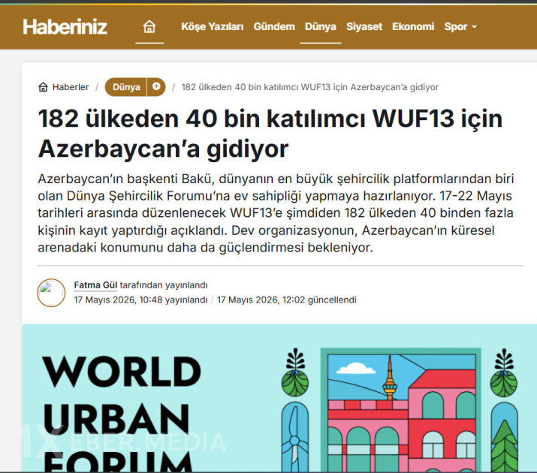Screen dimensions: 537x473
Task: Navigate to the Ekonomi section
Action: (413, 26)
